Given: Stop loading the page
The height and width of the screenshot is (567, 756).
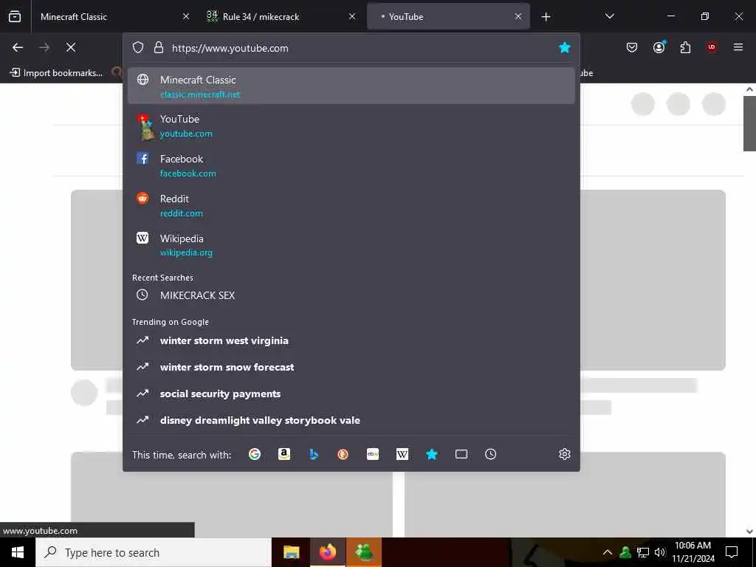Looking at the screenshot, I should point(70,47).
